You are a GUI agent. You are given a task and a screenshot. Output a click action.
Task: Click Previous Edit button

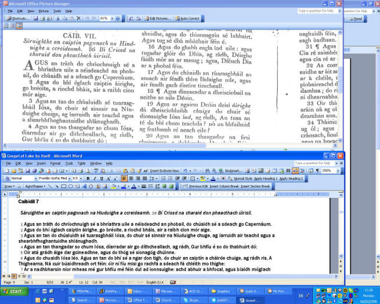coord(198,186)
